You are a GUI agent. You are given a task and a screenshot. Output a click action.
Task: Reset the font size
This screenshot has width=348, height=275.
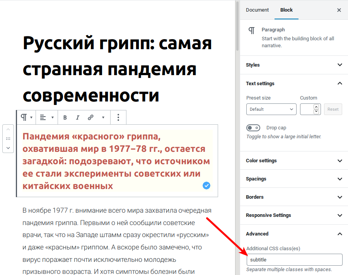coord(333,109)
